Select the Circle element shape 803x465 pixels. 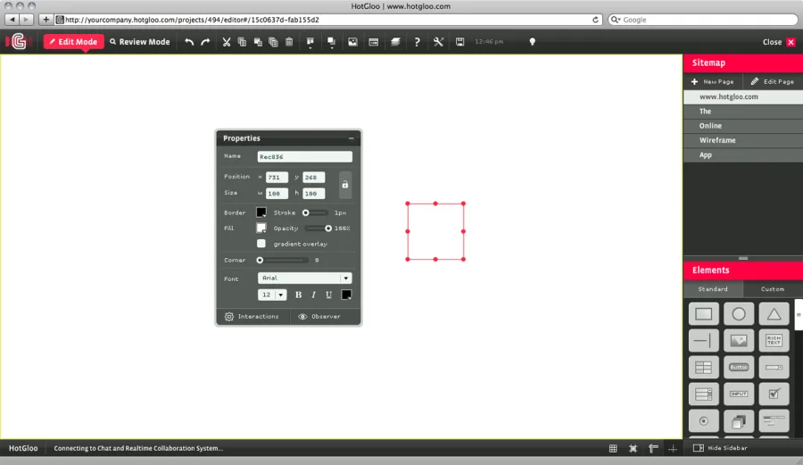click(739, 314)
